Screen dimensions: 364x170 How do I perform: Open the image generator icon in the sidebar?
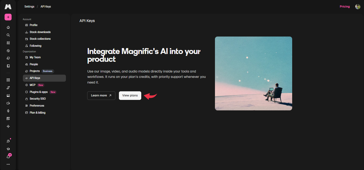(8, 95)
